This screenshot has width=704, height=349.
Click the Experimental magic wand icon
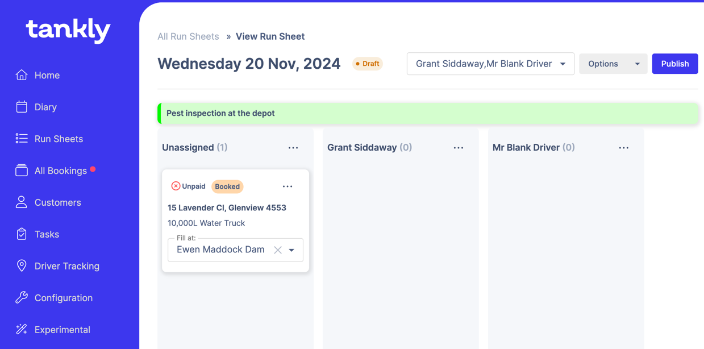click(x=22, y=330)
